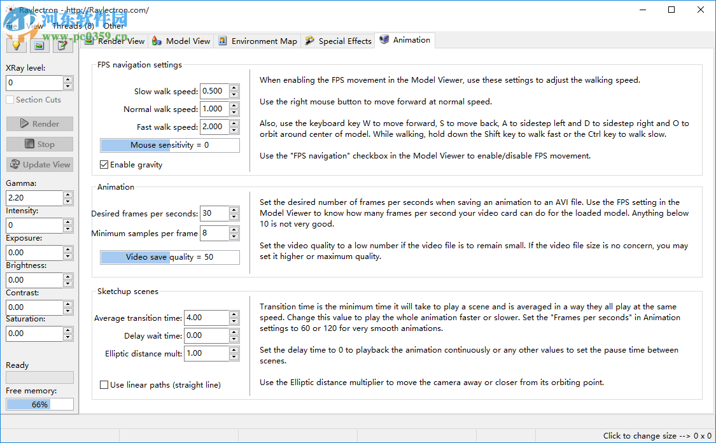Decrease Delay wait time with down arrow

pos(234,339)
